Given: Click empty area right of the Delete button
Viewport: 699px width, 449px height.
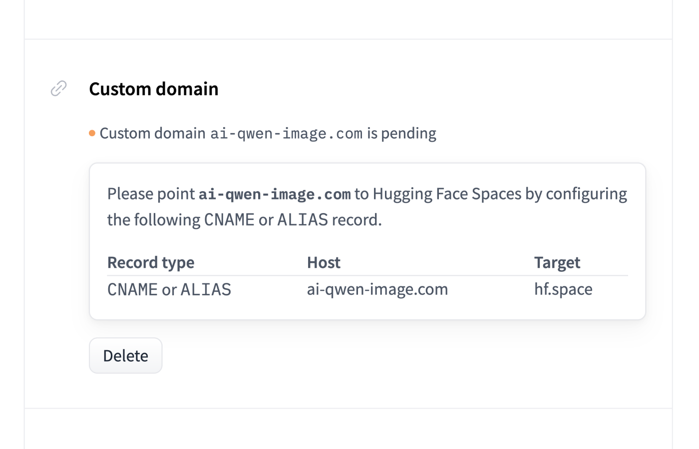Looking at the screenshot, I should [x=349, y=355].
